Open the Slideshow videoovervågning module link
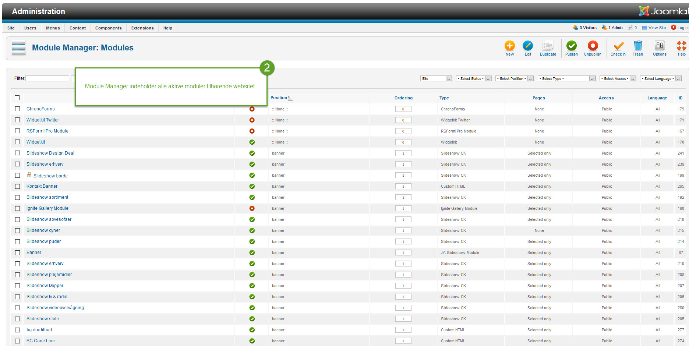Viewport: 689px width, 346px height. (x=55, y=308)
